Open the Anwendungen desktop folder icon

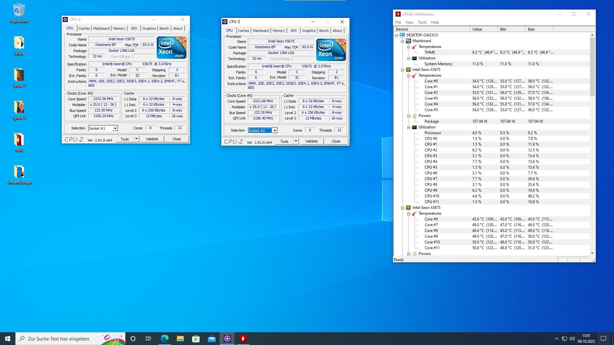click(x=19, y=175)
